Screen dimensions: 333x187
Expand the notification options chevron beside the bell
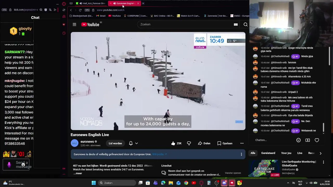pos(136,143)
